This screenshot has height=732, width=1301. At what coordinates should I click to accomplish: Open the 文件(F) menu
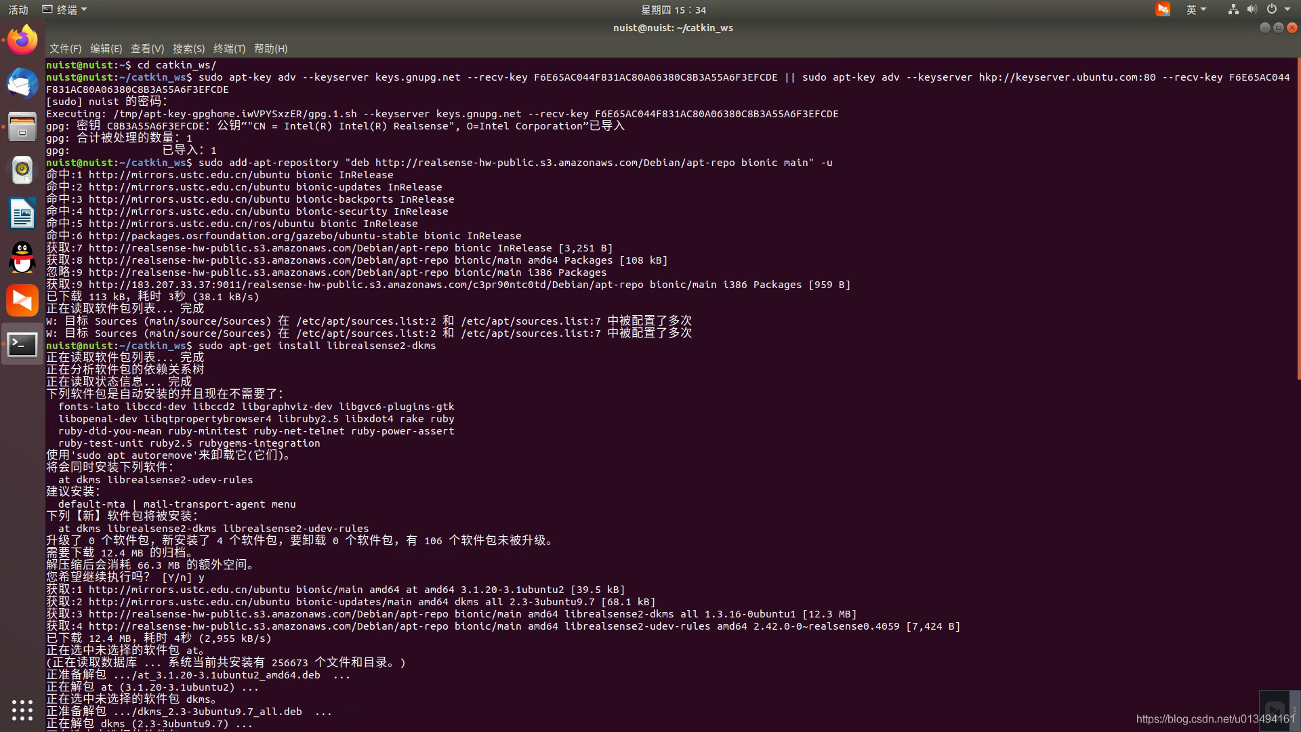(65, 49)
